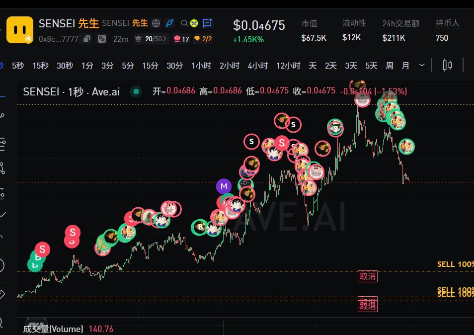Screen dimensions: 474x335
Task: Click the white-outlined S marker near chart center
Action: pyautogui.click(x=251, y=142)
